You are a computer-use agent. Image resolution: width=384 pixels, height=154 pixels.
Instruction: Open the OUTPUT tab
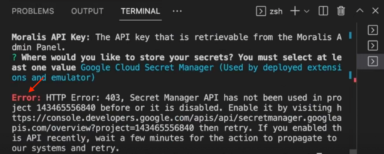point(87,11)
